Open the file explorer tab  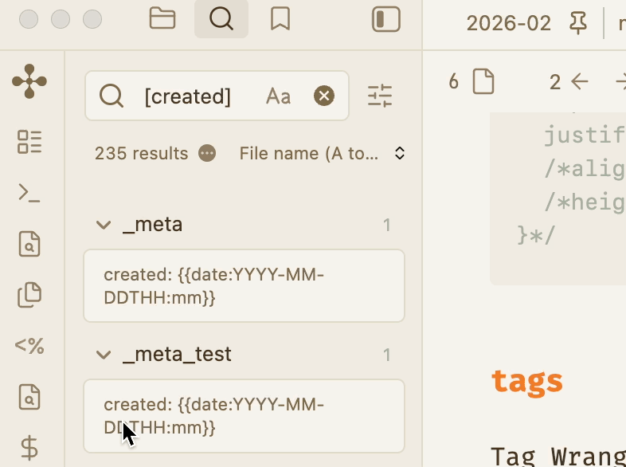(162, 19)
